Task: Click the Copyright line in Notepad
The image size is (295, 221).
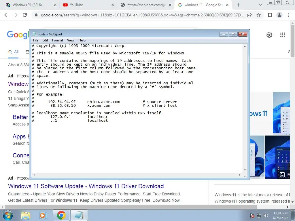Action: pyautogui.click(x=79, y=46)
